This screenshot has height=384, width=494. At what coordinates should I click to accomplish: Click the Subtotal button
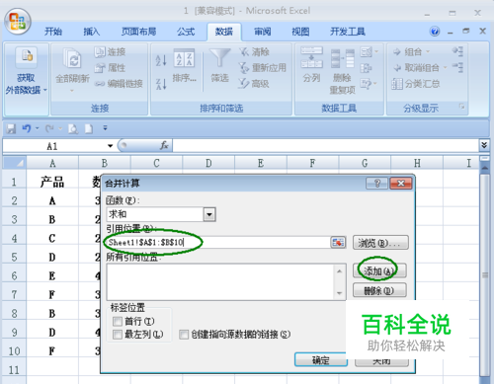click(416, 84)
